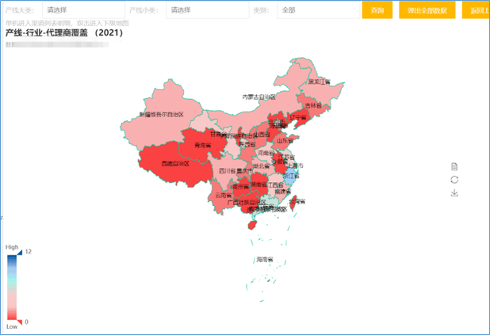The image size is (490, 335).
Task: Select 黑龙江省 on the map
Action: [319, 79]
